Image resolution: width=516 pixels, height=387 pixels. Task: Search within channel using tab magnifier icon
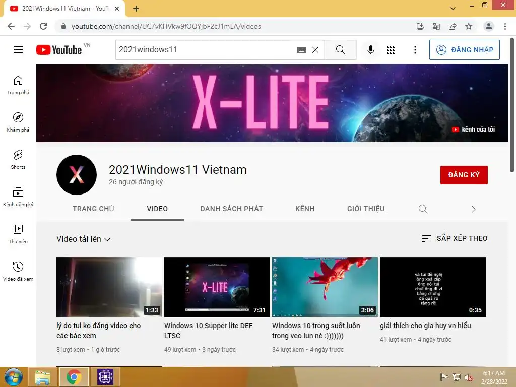(x=423, y=209)
